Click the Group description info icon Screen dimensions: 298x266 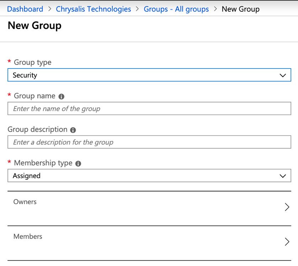73,130
